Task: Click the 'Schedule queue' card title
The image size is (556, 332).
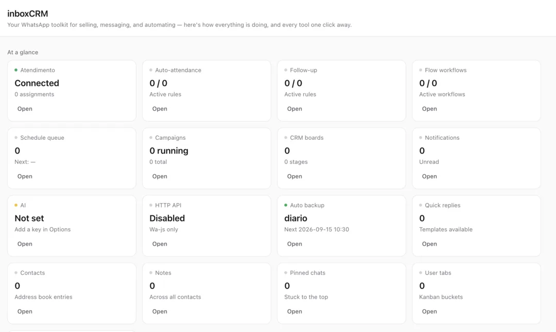Action: coord(42,138)
